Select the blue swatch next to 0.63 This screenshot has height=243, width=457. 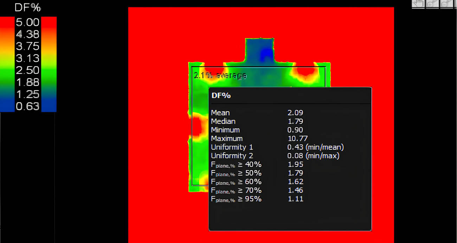click(x=7, y=106)
